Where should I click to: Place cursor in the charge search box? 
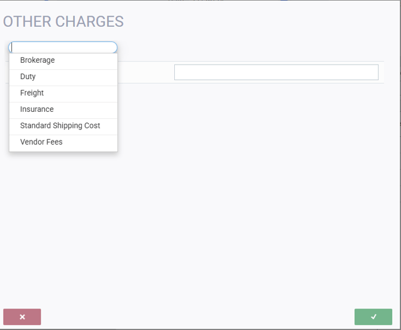63,47
